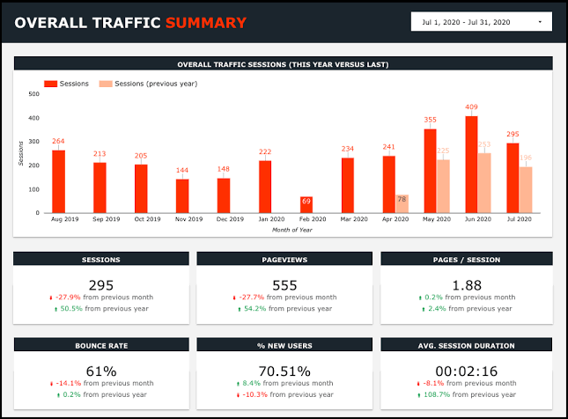Click the BOUNCE RATE card header

101,345
